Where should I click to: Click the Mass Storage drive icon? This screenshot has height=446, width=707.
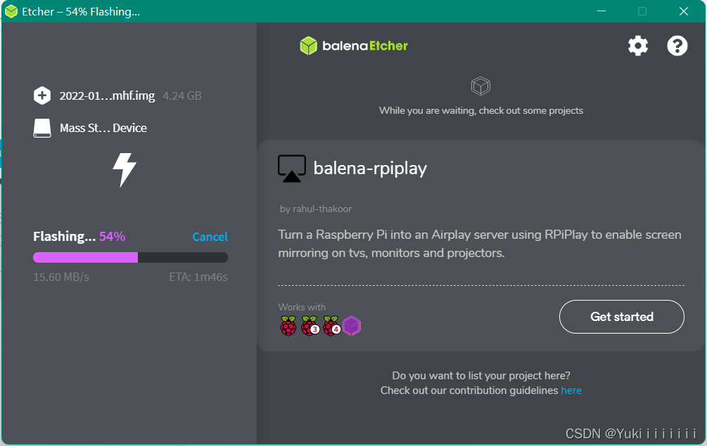(42, 128)
